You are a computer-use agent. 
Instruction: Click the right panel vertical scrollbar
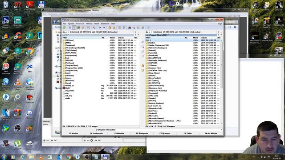click(221, 82)
